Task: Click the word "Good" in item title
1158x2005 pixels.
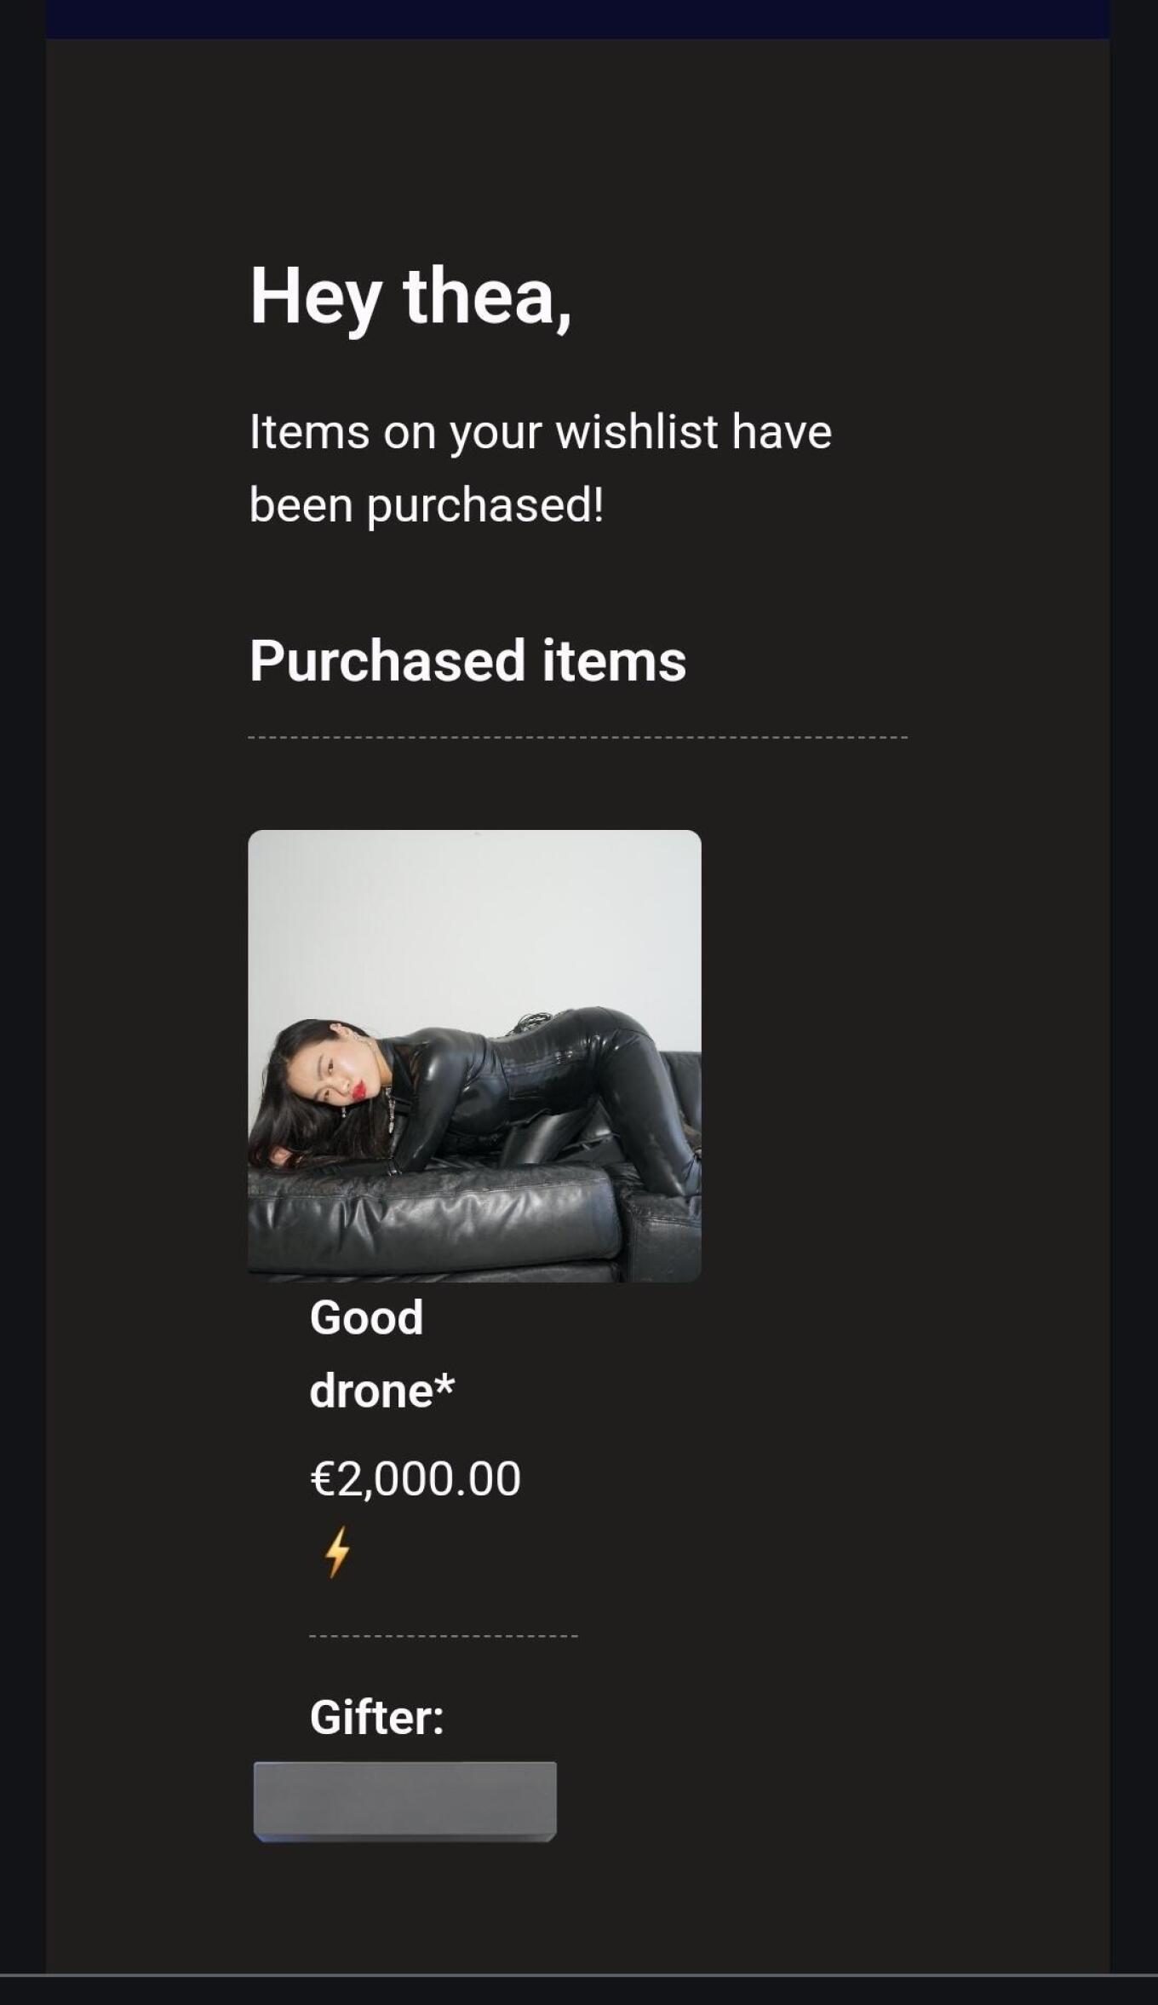Action: [366, 1317]
